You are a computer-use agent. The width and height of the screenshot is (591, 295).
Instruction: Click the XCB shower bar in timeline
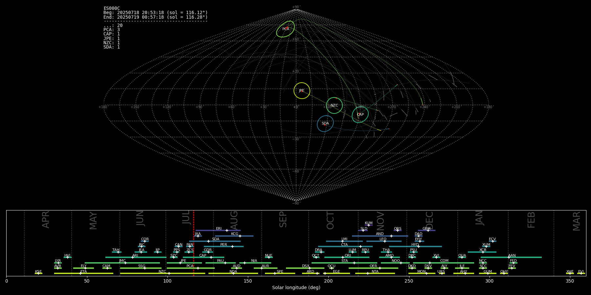coord(482,252)
